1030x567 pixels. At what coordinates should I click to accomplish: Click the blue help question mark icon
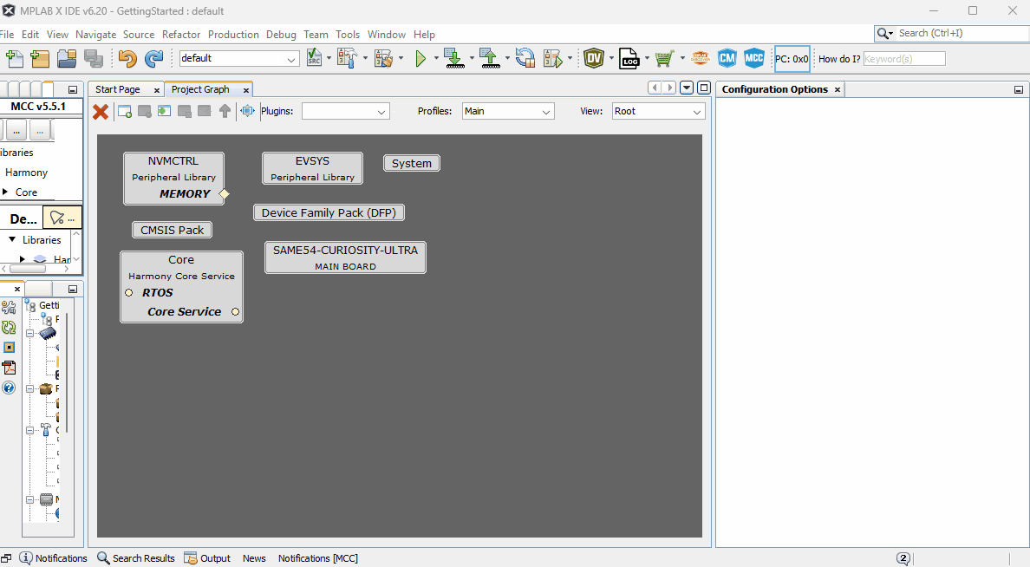point(9,388)
